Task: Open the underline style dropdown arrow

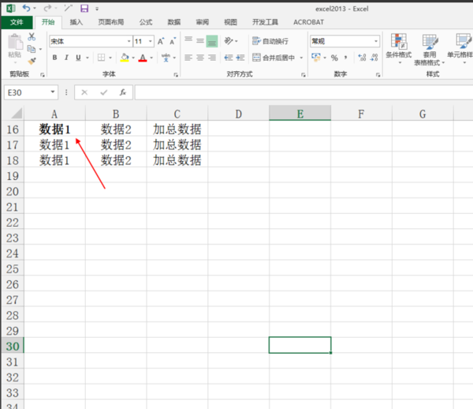Action: point(88,58)
